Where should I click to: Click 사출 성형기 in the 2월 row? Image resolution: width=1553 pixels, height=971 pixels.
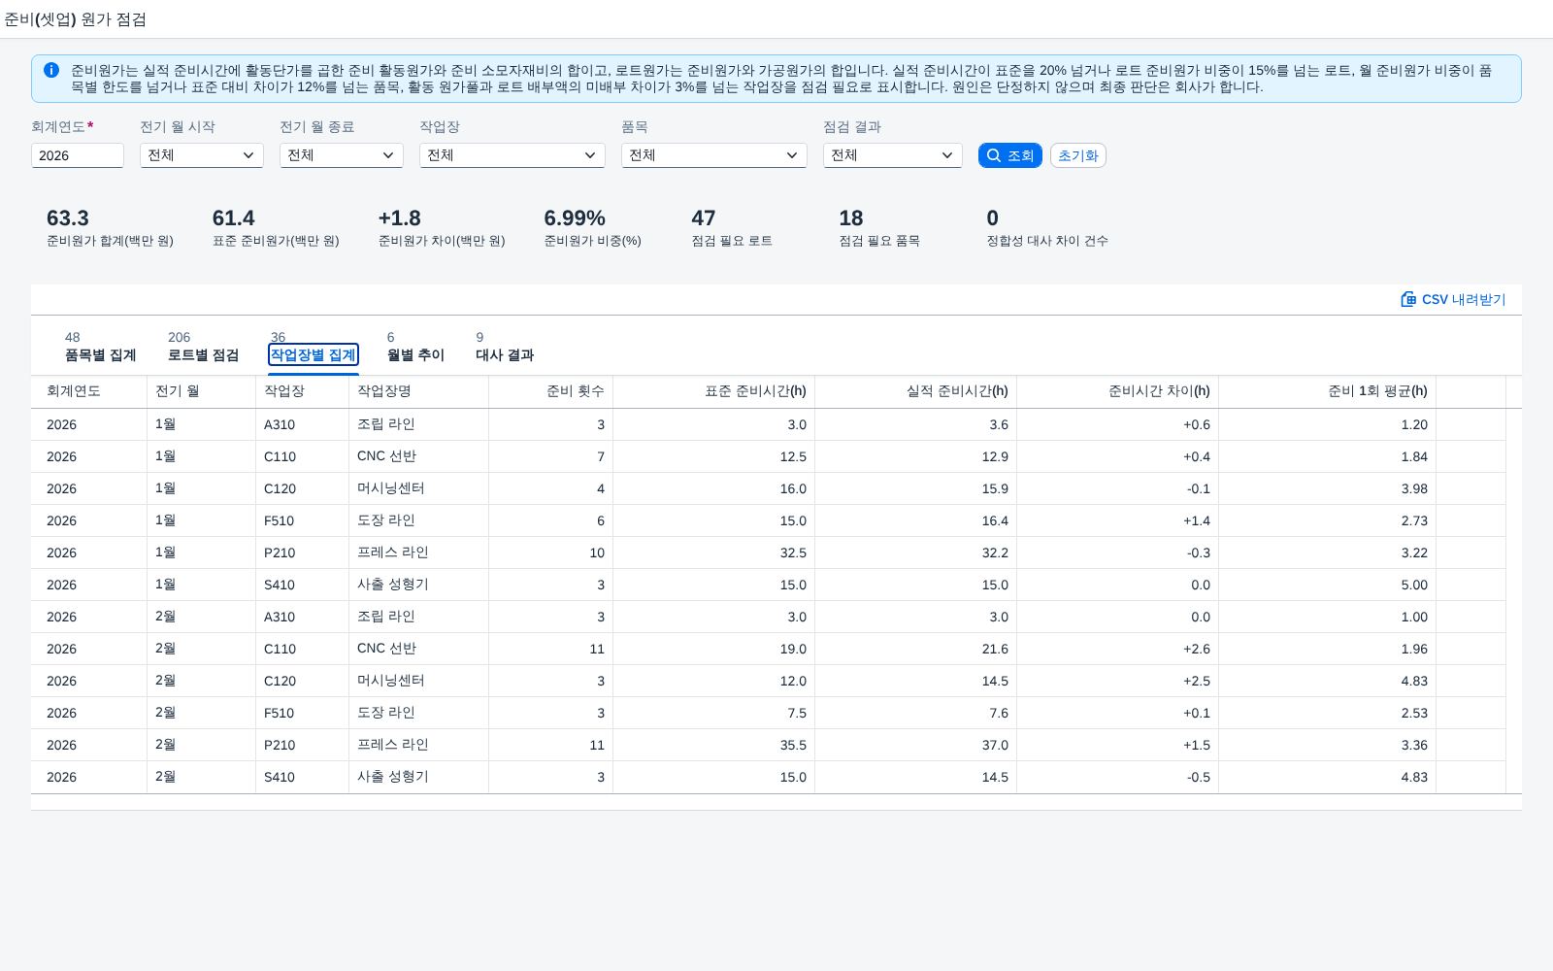(x=393, y=777)
